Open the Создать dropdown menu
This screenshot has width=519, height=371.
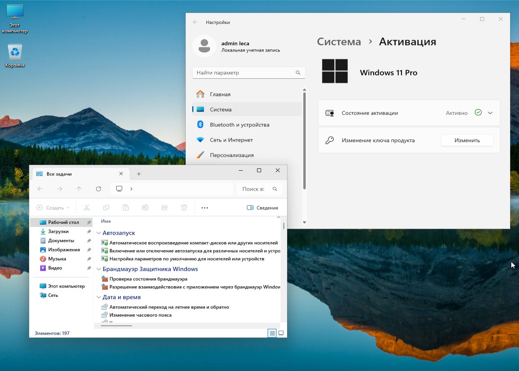click(53, 208)
